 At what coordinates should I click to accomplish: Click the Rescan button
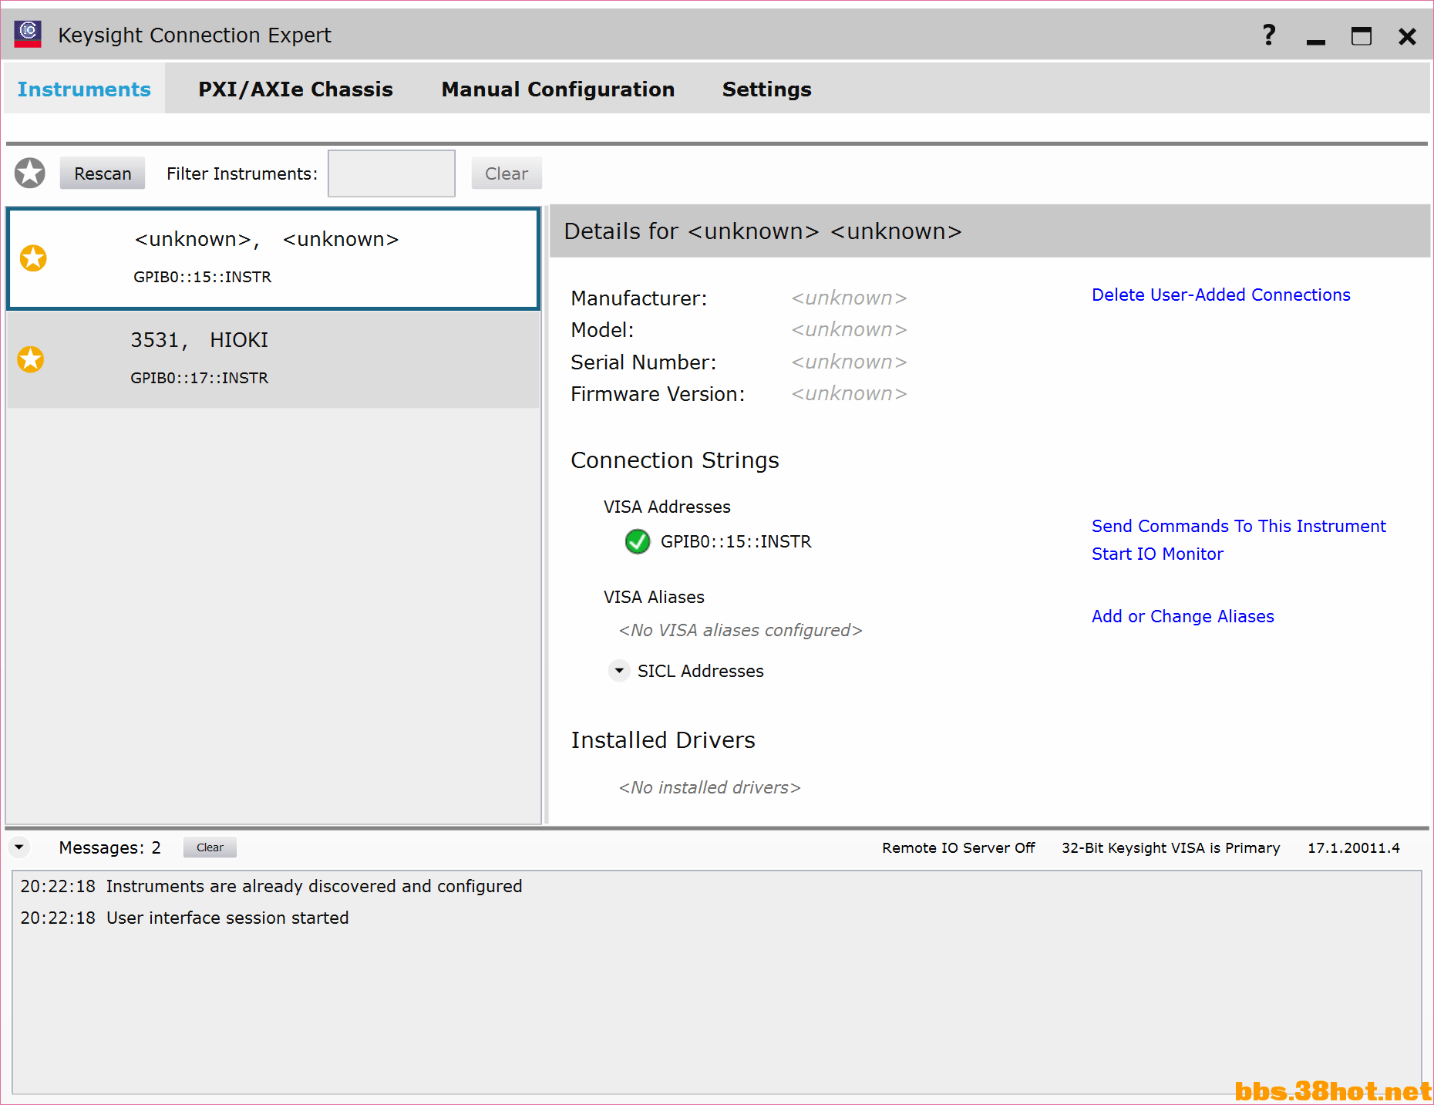[103, 173]
